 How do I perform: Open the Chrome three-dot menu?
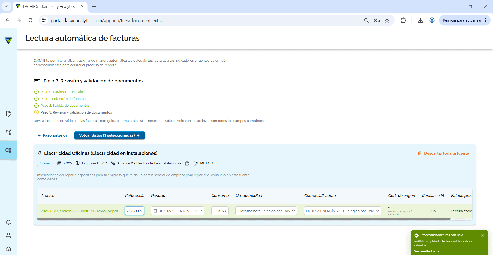click(x=486, y=20)
